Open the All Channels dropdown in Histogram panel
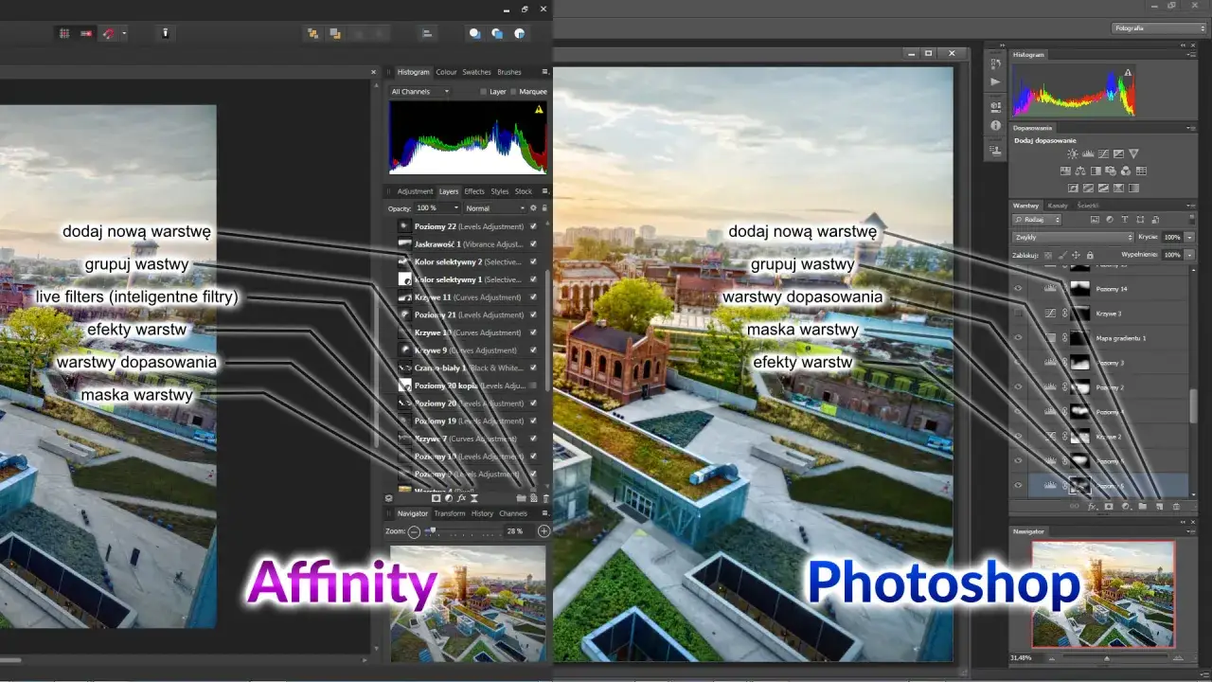Image resolution: width=1212 pixels, height=682 pixels. tap(419, 91)
